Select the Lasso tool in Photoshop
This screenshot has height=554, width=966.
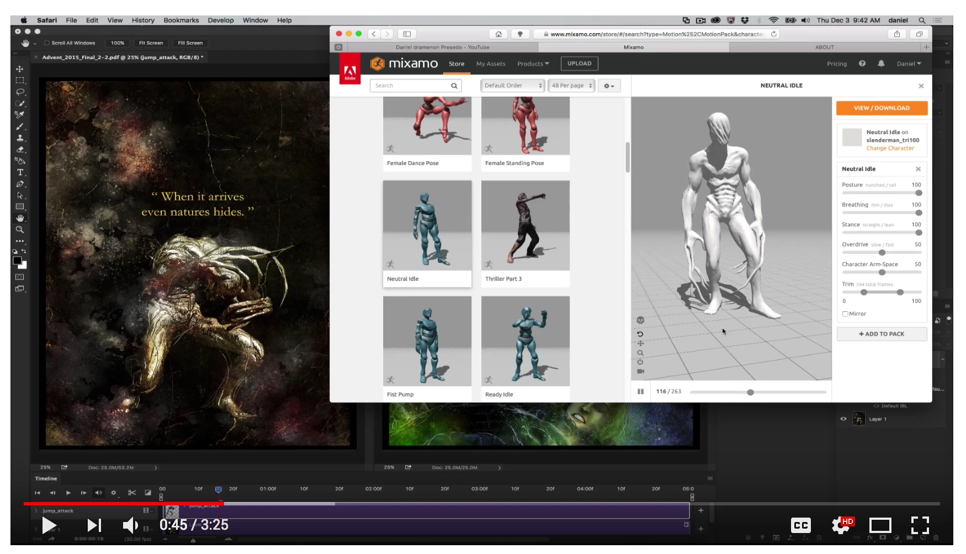20,92
